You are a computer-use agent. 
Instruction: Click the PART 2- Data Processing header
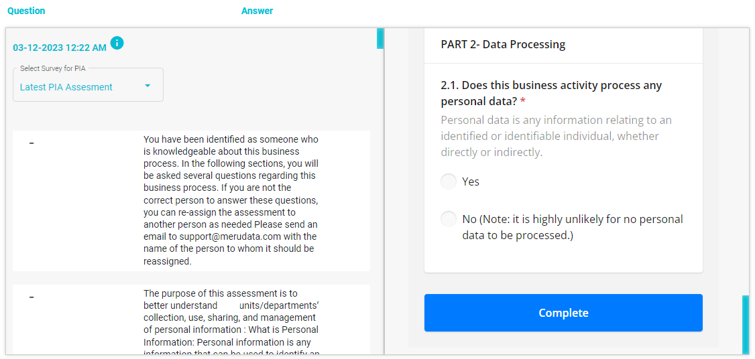coord(503,45)
